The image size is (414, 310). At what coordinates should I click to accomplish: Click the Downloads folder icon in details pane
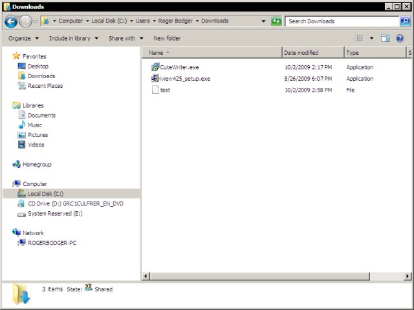tap(21, 294)
